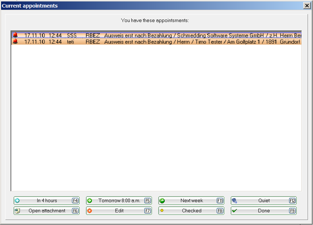Click the F8 key badge
Viewport: 313px width, 225px height.
[220, 211]
